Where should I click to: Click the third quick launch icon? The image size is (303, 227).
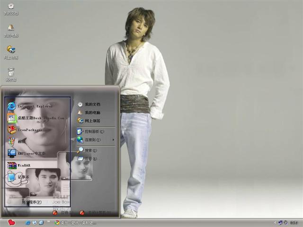pyautogui.click(x=41, y=223)
